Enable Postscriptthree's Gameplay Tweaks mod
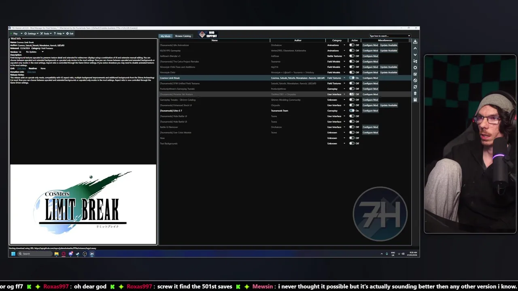Image resolution: width=518 pixels, height=291 pixels. click(x=352, y=89)
